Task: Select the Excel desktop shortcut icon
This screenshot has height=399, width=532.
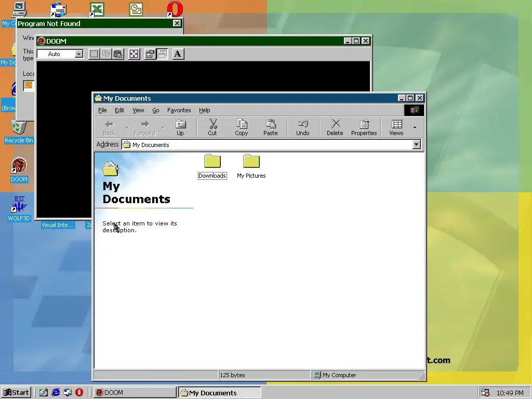Action: (x=97, y=9)
